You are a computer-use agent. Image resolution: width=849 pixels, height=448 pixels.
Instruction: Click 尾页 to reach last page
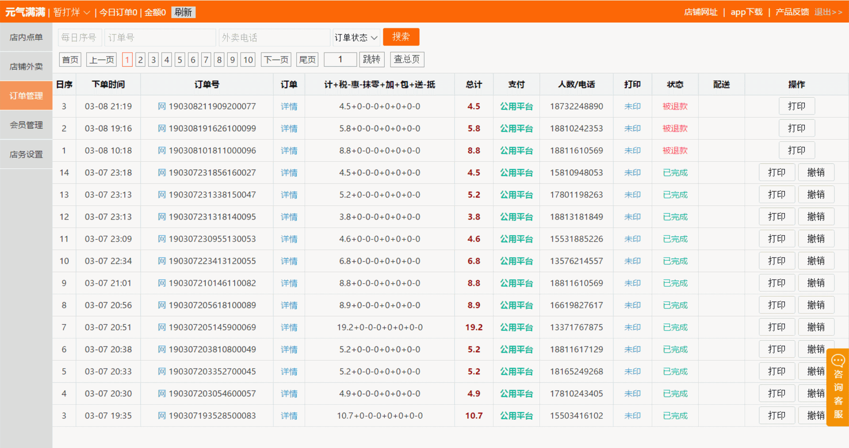[307, 60]
